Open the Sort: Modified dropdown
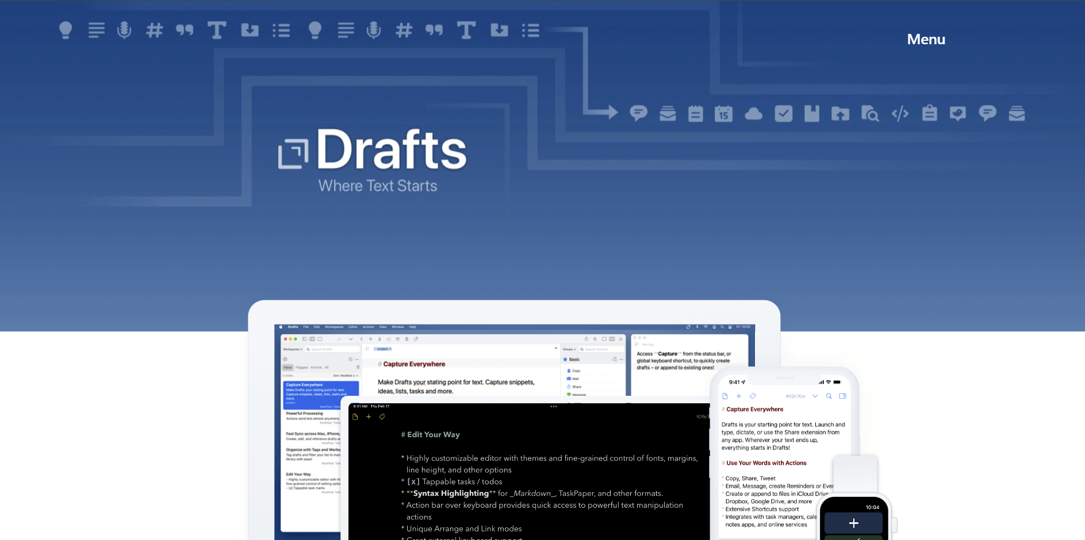 click(346, 376)
